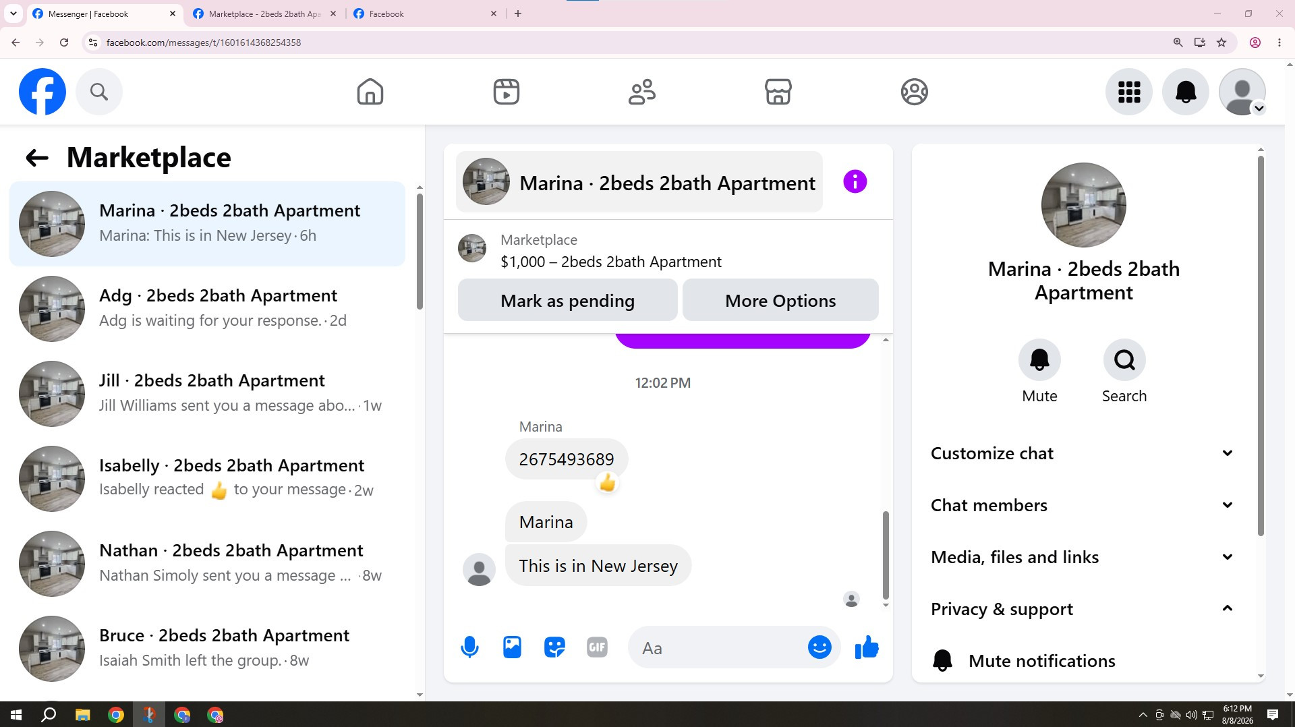Open the Marina listing chat header
The width and height of the screenshot is (1295, 727).
(639, 182)
